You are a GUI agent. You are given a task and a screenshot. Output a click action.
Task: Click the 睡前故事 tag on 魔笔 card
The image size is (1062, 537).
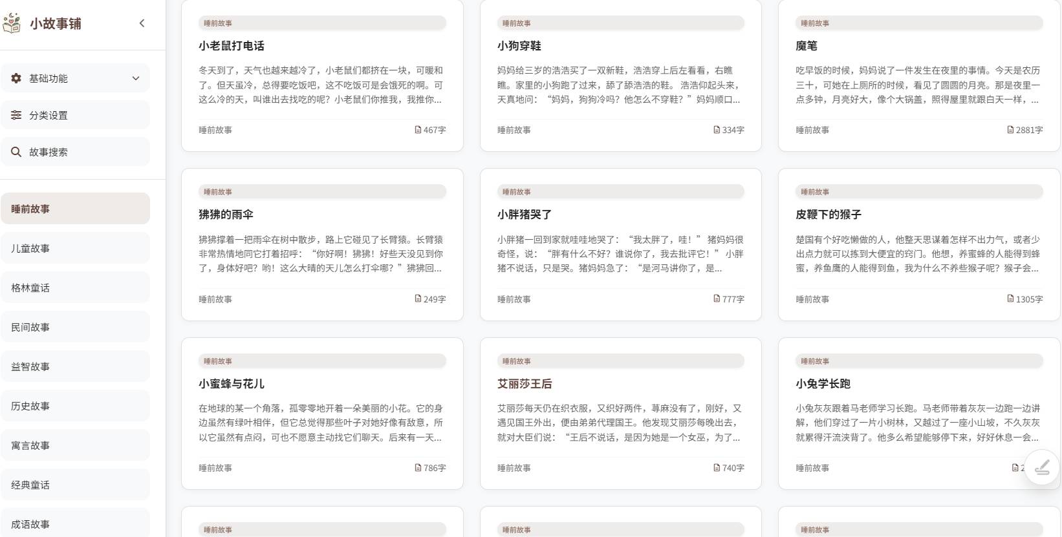pos(815,23)
